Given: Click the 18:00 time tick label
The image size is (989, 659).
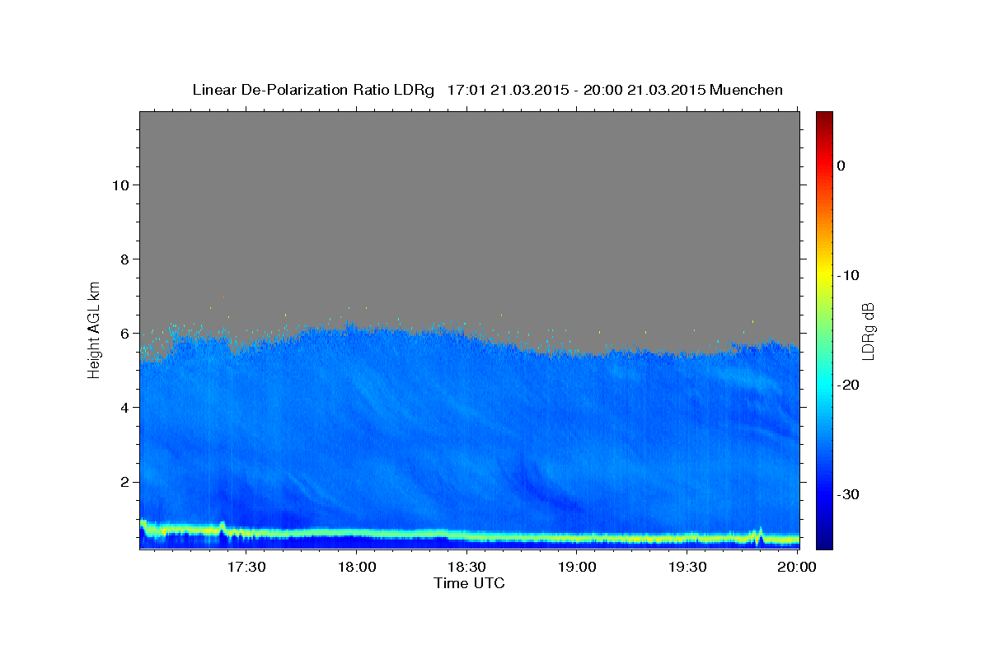Looking at the screenshot, I should [357, 567].
